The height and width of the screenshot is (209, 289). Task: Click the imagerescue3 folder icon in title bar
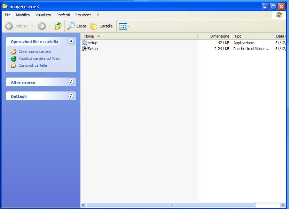(5, 7)
